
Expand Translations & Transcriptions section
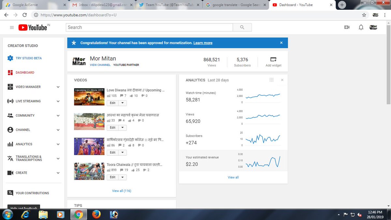(x=58, y=158)
